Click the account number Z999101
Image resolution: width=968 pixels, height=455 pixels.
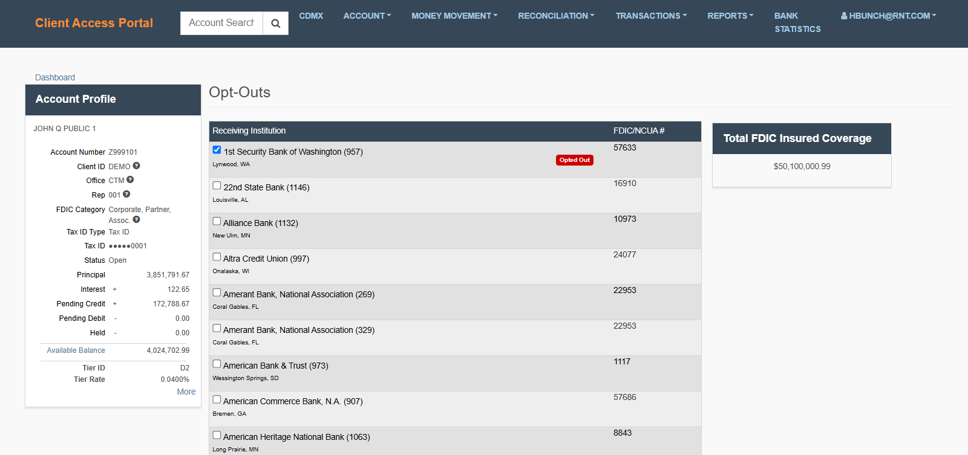pos(123,152)
